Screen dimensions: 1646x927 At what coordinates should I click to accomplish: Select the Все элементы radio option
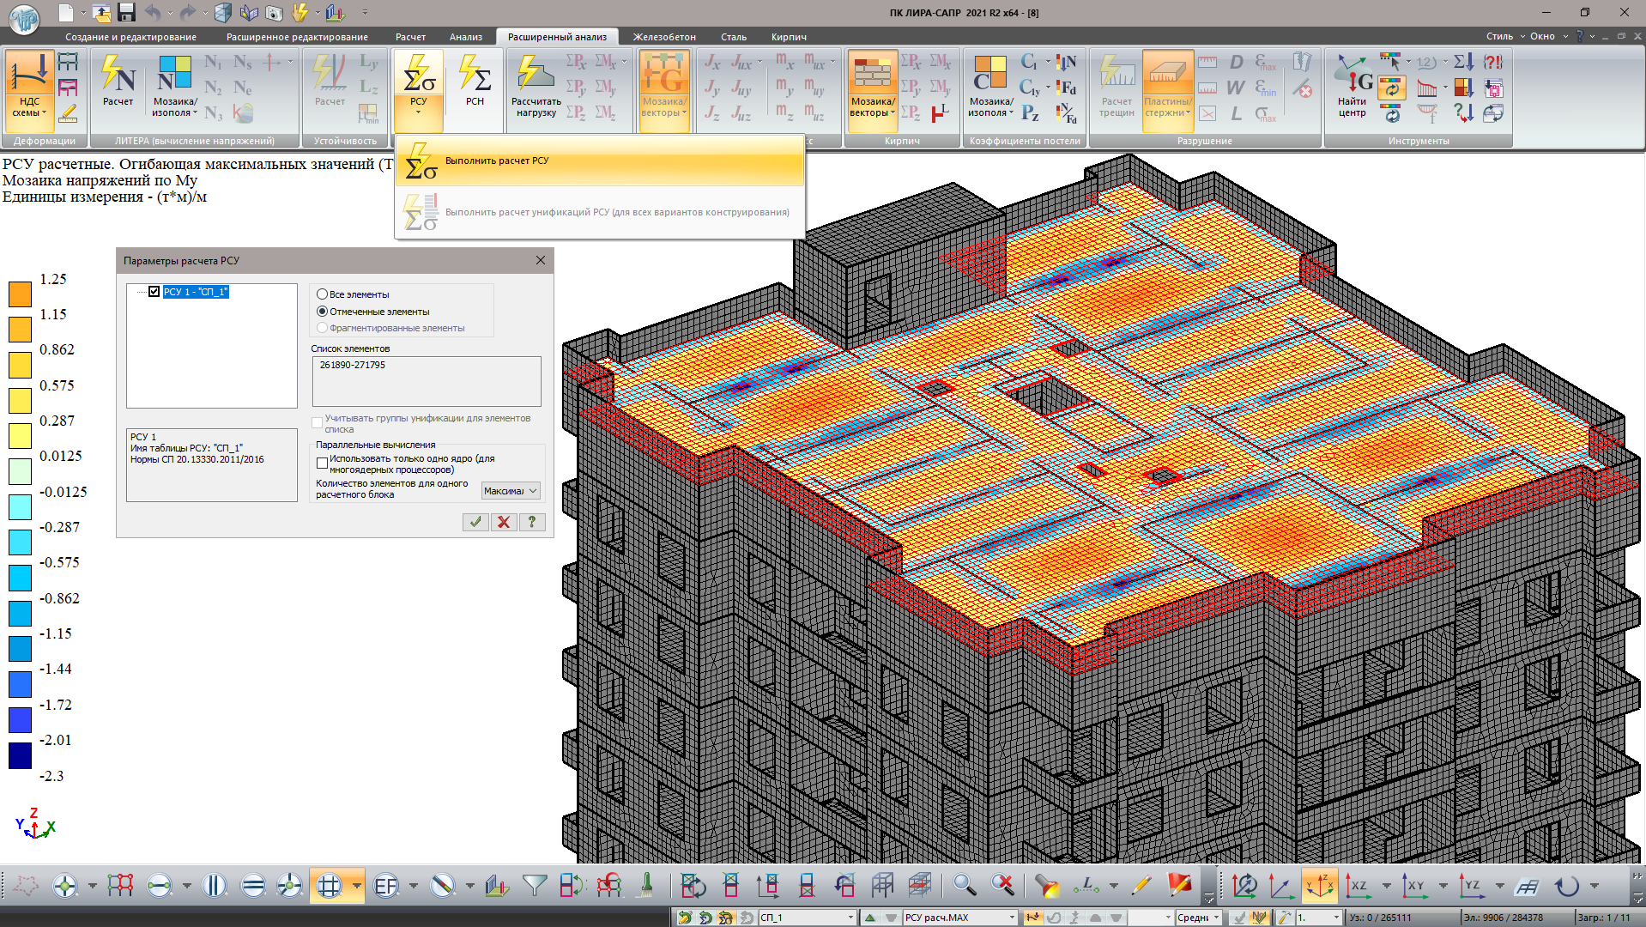coord(323,294)
